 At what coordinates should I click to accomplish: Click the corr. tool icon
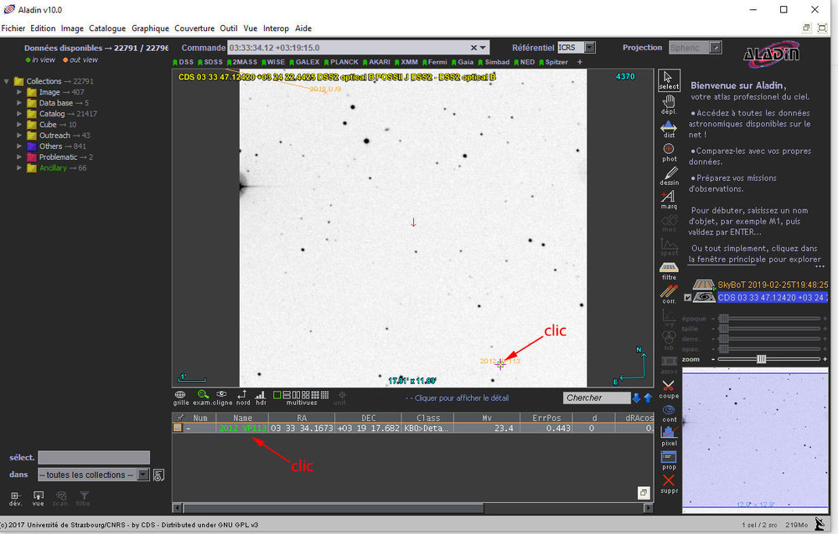click(x=669, y=295)
